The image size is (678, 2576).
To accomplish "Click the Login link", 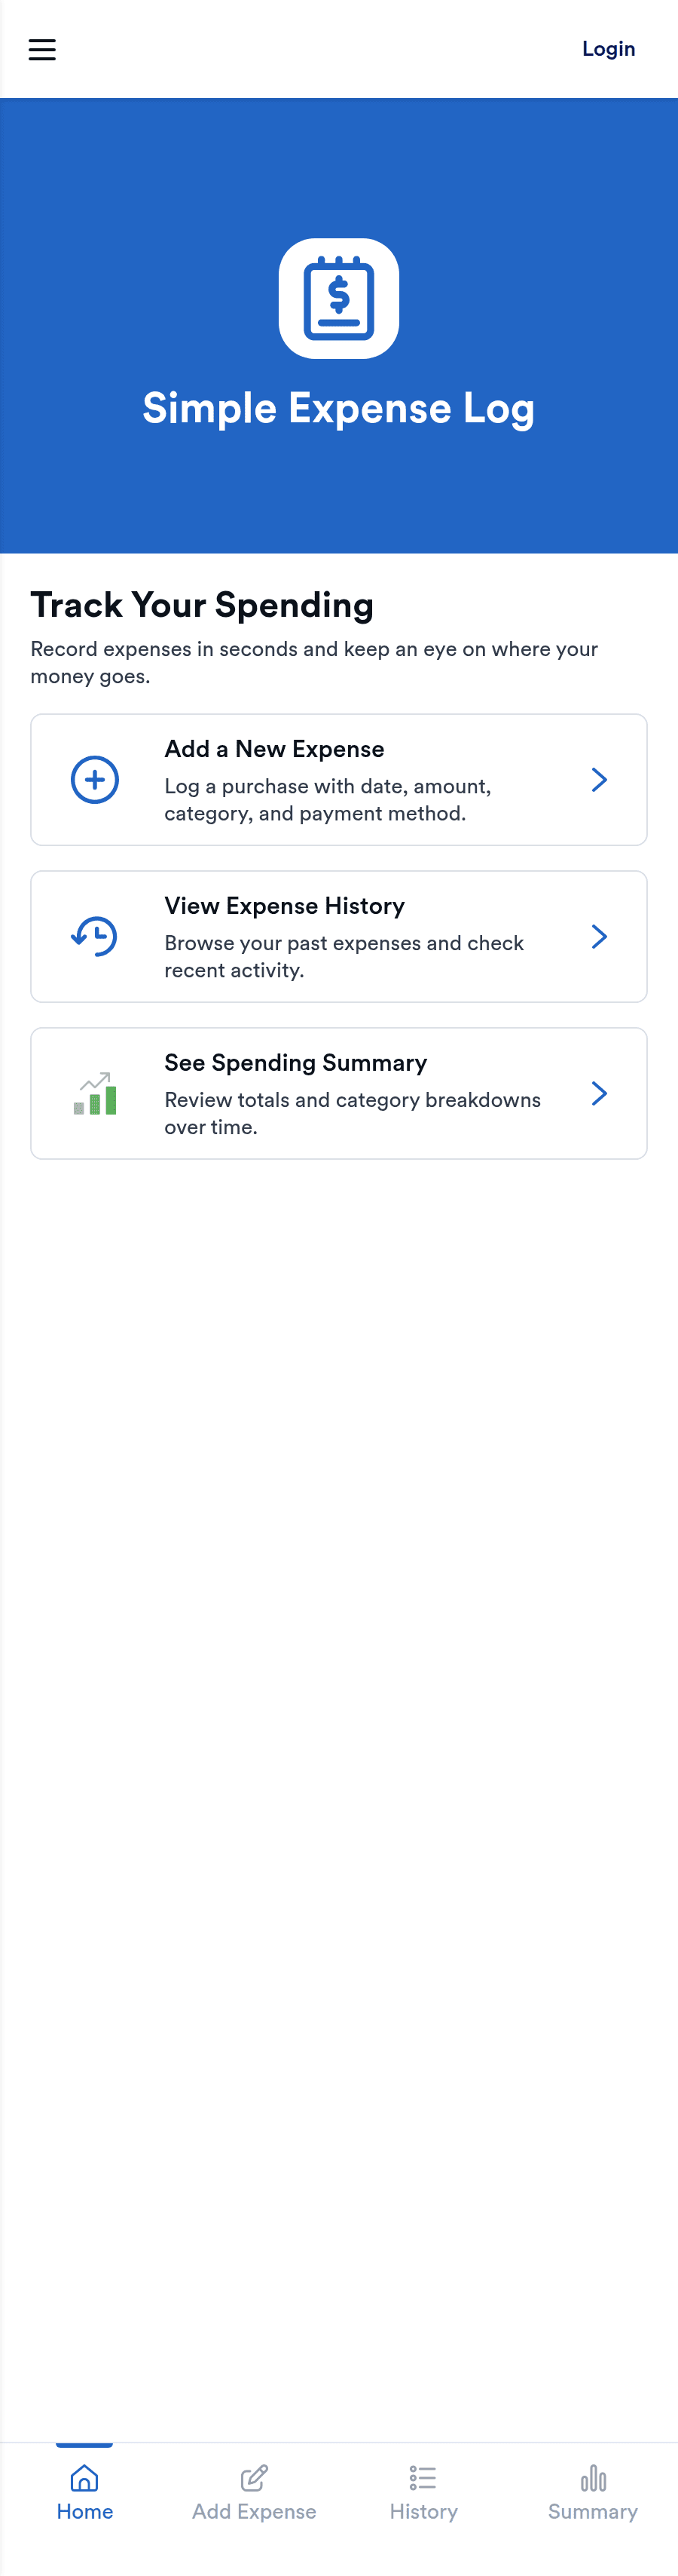I will click(608, 49).
